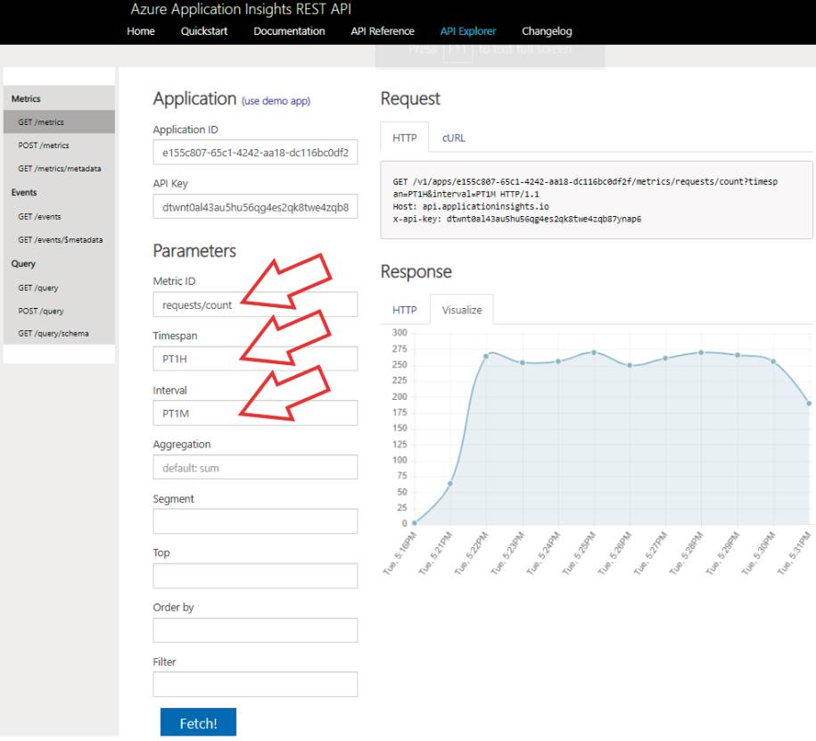This screenshot has width=816, height=741.
Task: Click the chart data point at 5:31PM
Action: click(x=809, y=404)
